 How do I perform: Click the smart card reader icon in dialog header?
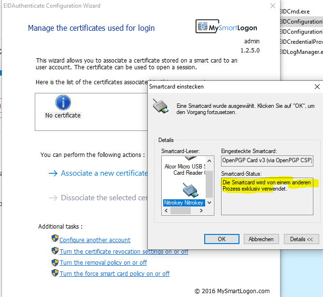[x=160, y=106]
